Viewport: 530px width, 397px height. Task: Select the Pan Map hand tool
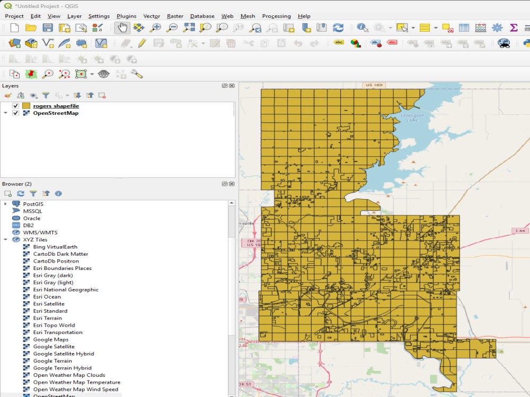[x=122, y=28]
